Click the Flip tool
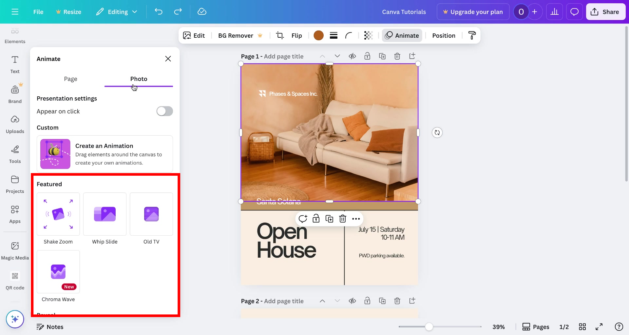This screenshot has height=335, width=629. 297,35
